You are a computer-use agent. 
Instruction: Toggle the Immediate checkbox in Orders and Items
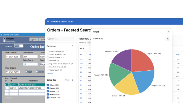click(5, 39)
